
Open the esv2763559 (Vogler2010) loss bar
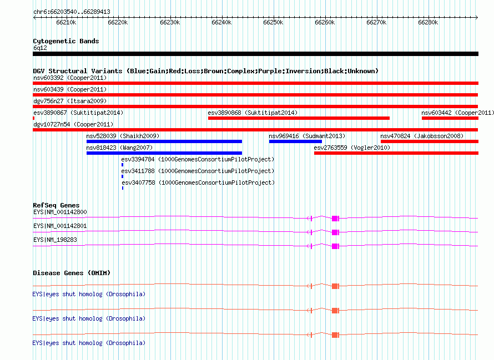pyautogui.click(x=396, y=153)
